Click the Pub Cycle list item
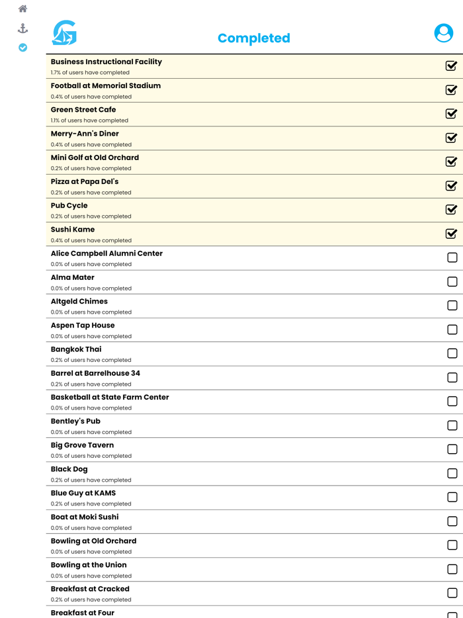 point(69,206)
